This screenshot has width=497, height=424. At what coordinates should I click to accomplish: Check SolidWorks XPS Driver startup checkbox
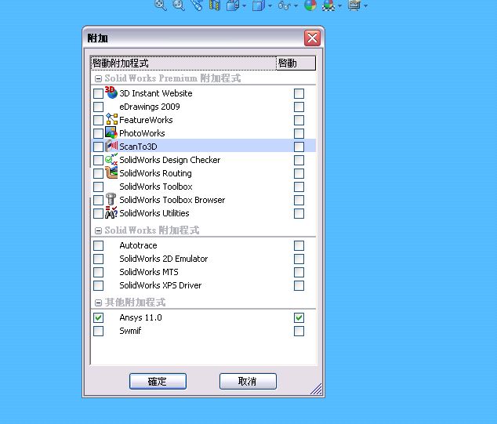point(299,285)
